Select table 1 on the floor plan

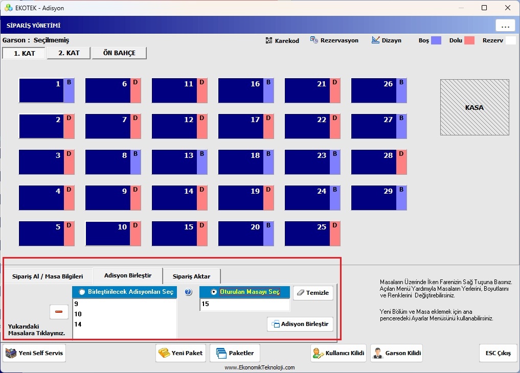coord(47,91)
